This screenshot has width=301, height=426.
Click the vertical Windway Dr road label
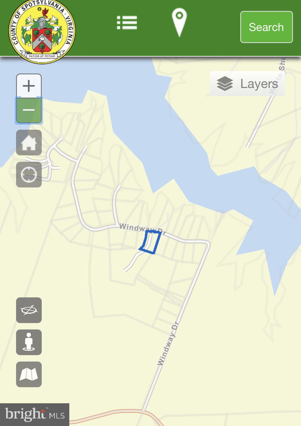168,343
